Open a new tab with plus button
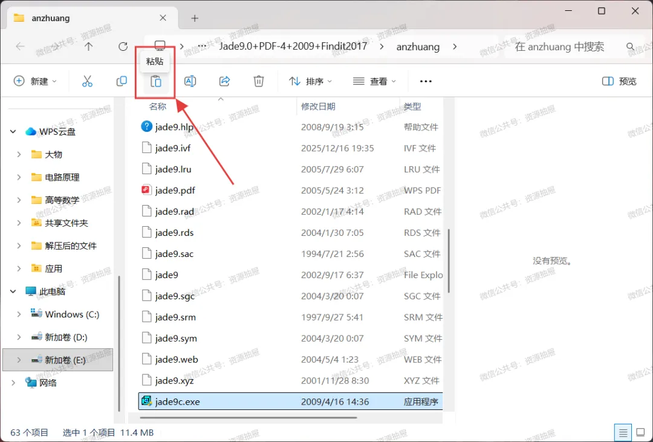The image size is (653, 442). click(x=195, y=18)
